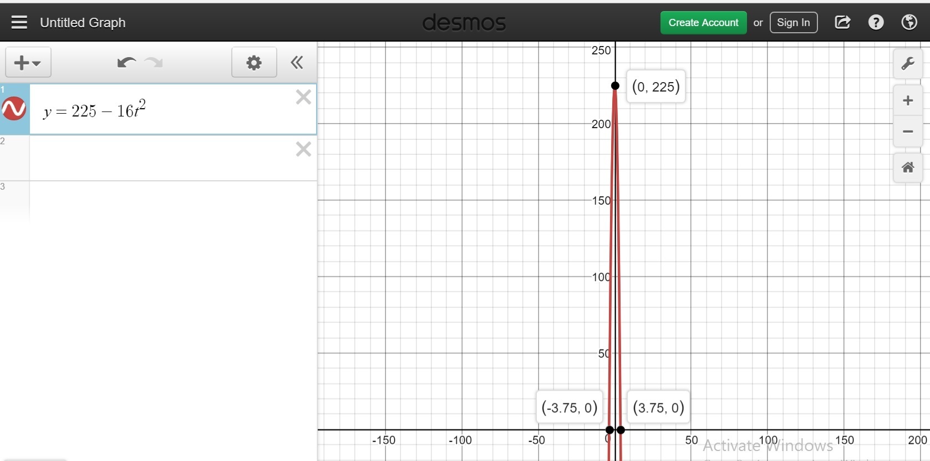
Task: Open Graph Settings wrench icon
Action: (x=908, y=63)
